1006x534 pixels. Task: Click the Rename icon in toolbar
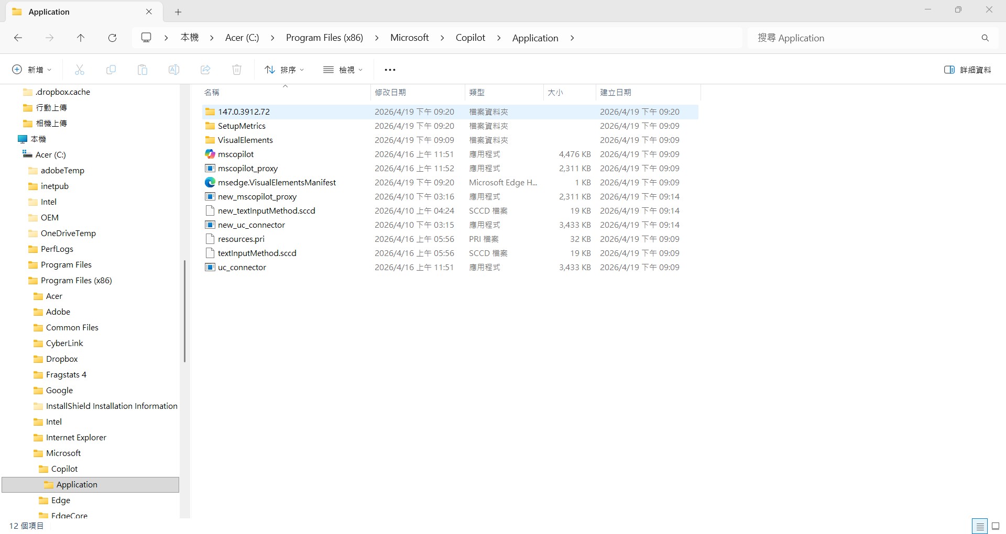click(x=174, y=70)
